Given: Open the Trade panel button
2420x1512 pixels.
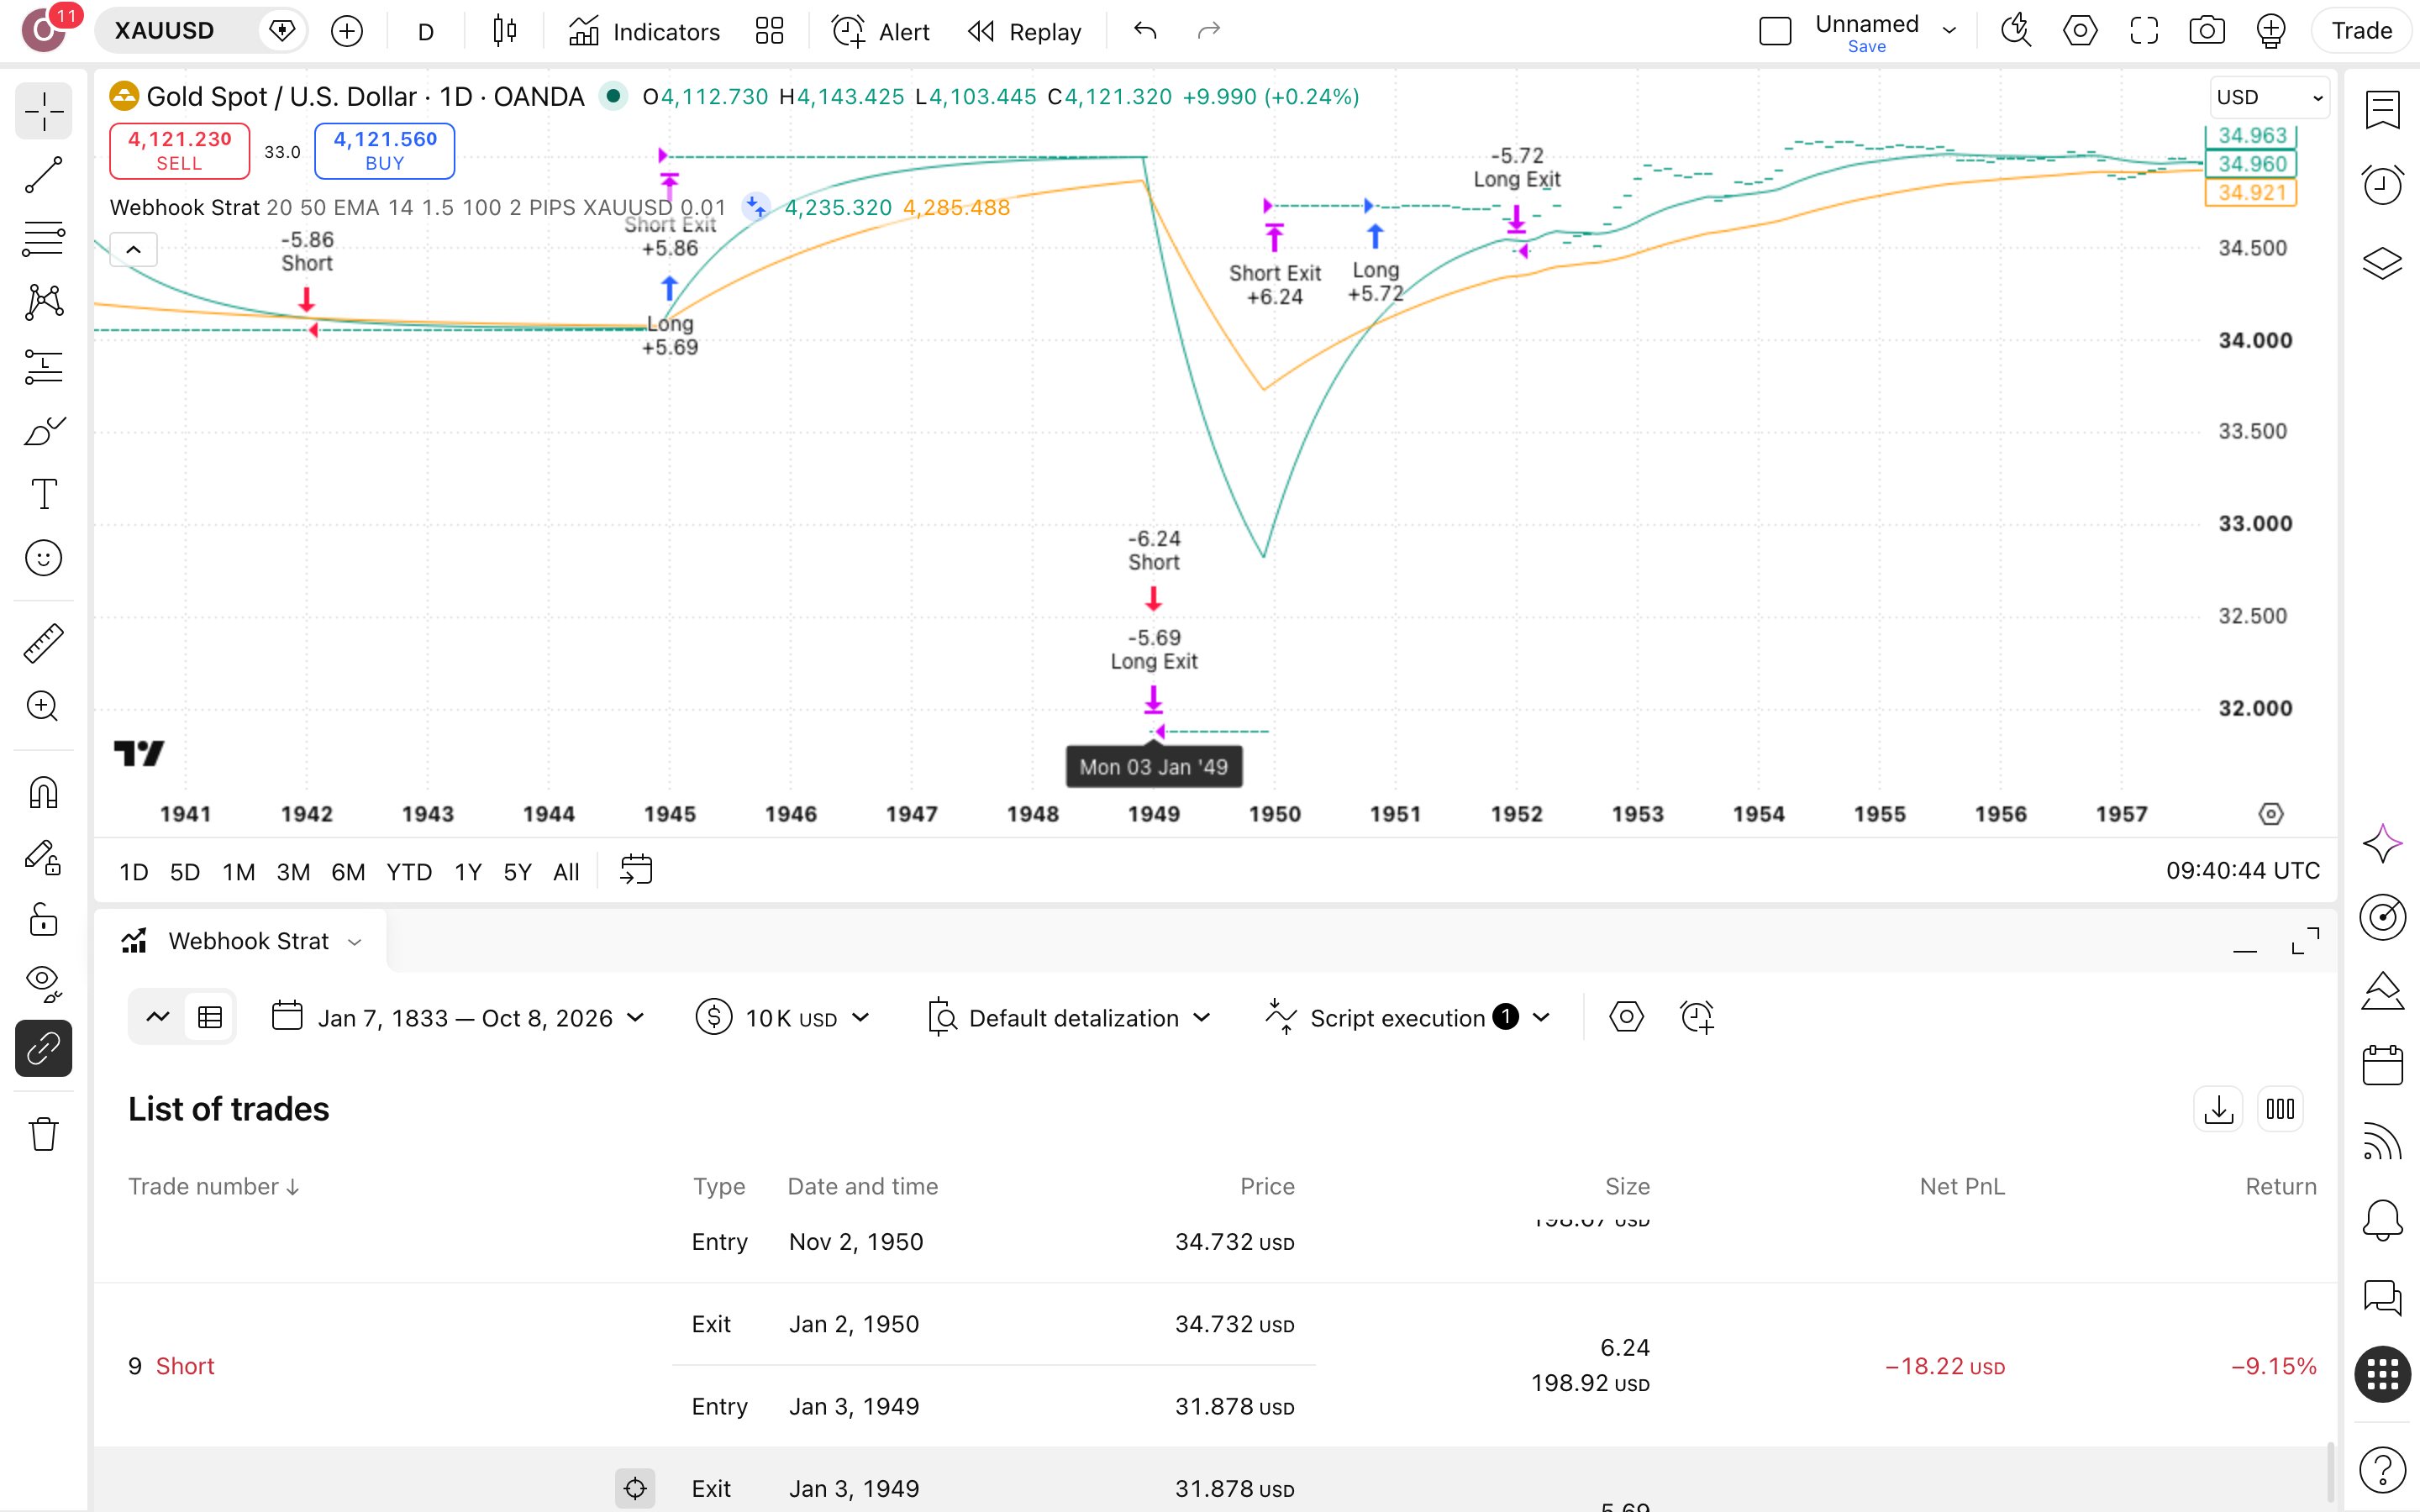Looking at the screenshot, I should (x=2361, y=31).
